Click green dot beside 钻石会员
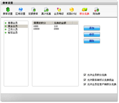This screenshot has height=103, width=119. 6,33
